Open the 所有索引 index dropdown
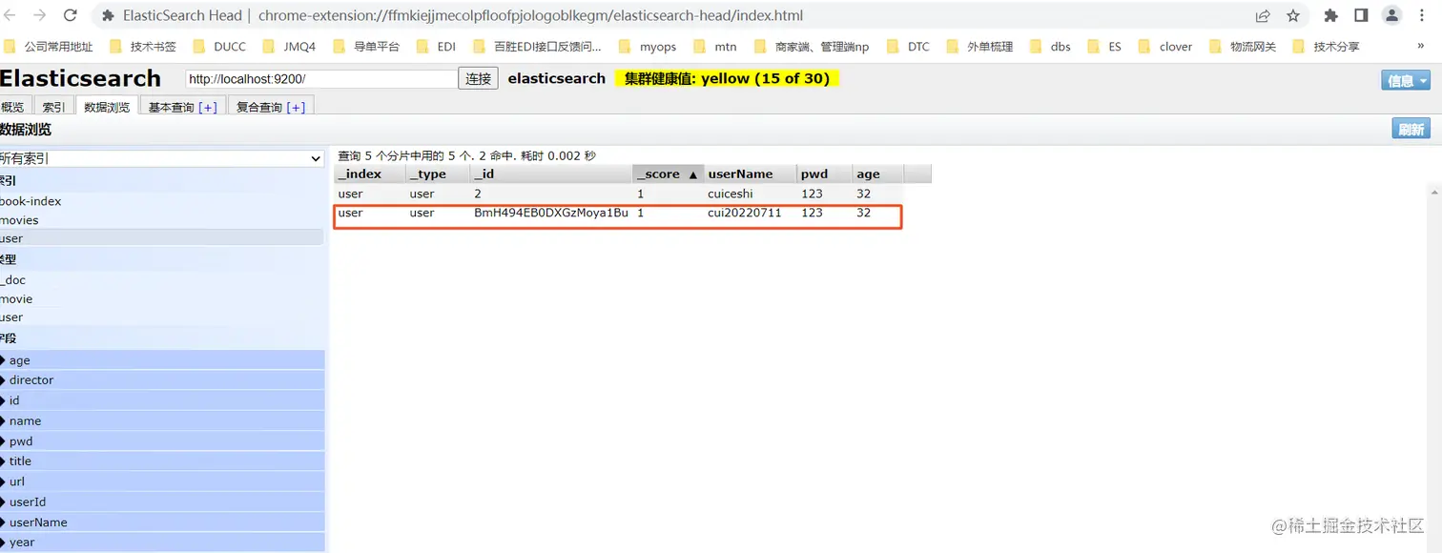Image resolution: width=1442 pixels, height=553 pixels. click(162, 158)
